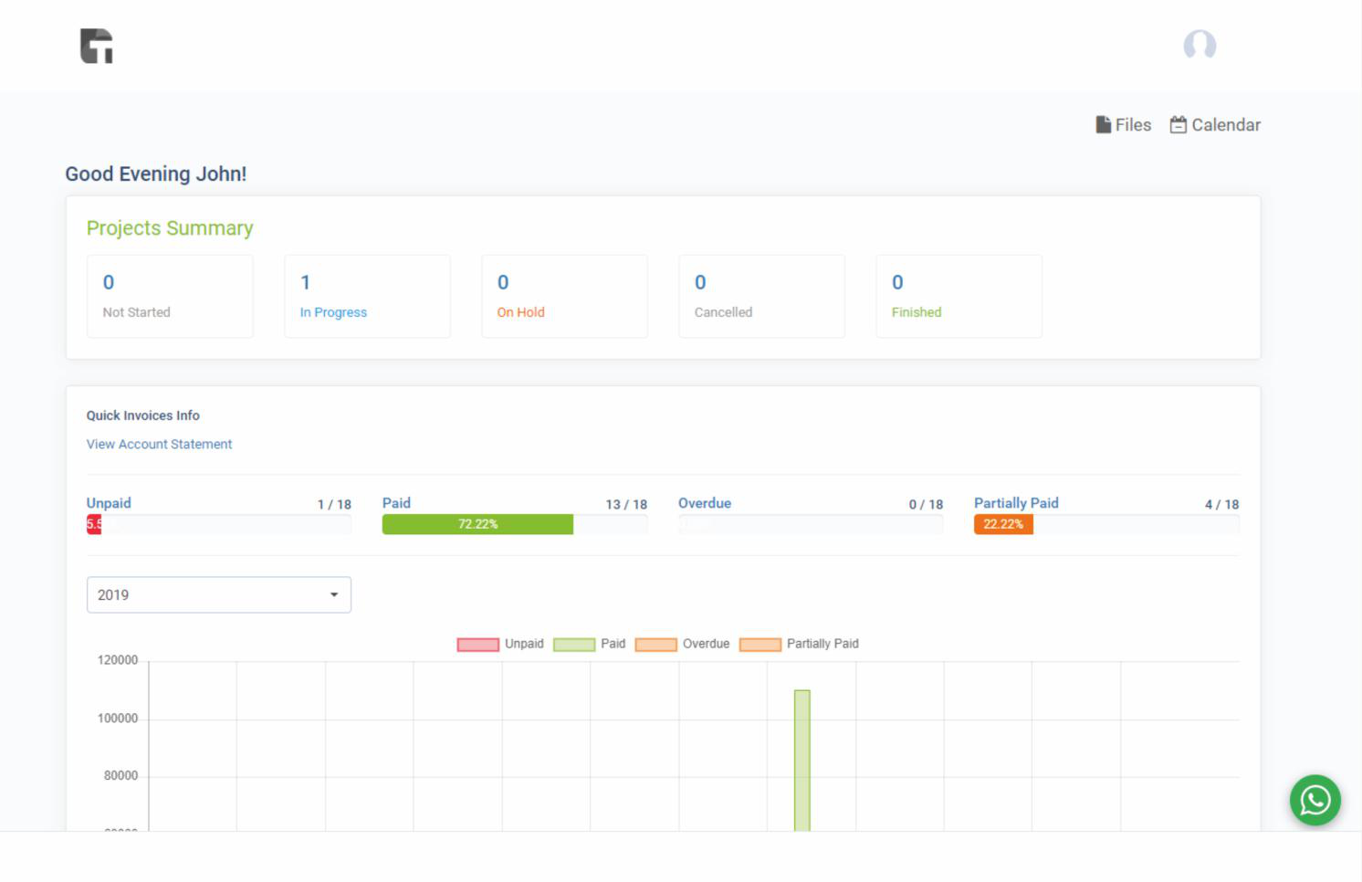This screenshot has height=882, width=1362.
Task: Select the Cancelled projects card
Action: [761, 297]
